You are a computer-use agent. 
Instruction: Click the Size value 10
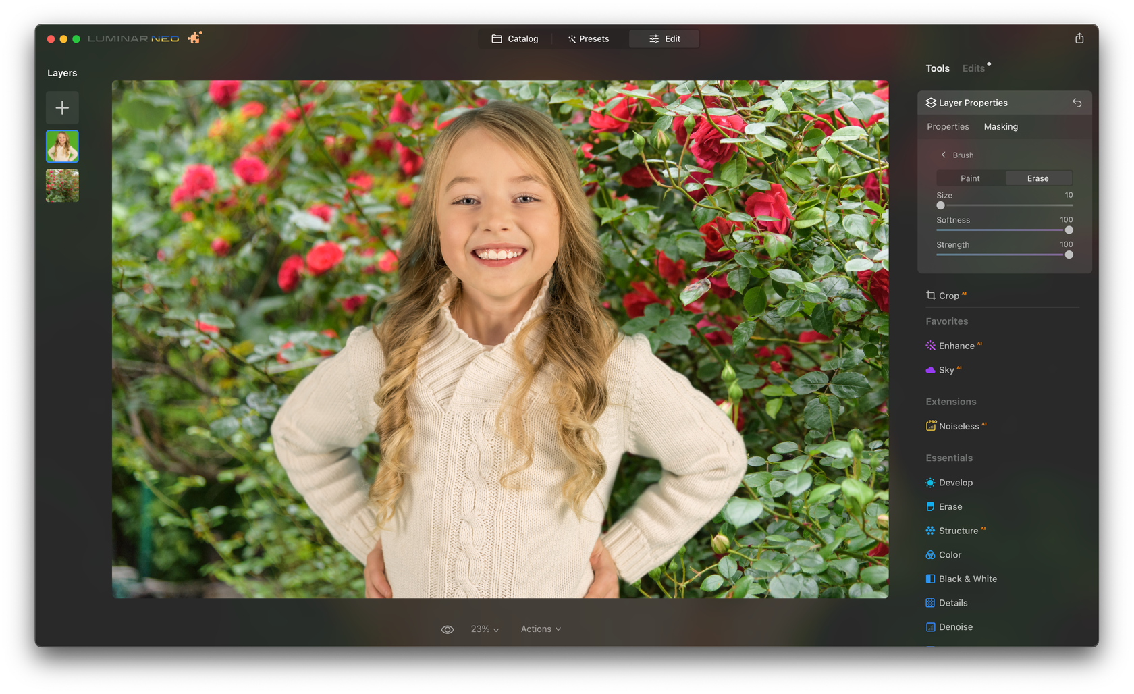[1069, 195]
